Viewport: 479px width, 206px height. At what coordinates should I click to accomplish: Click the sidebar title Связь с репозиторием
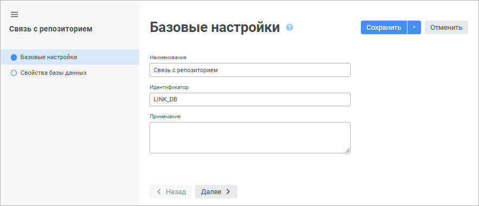tap(51, 29)
